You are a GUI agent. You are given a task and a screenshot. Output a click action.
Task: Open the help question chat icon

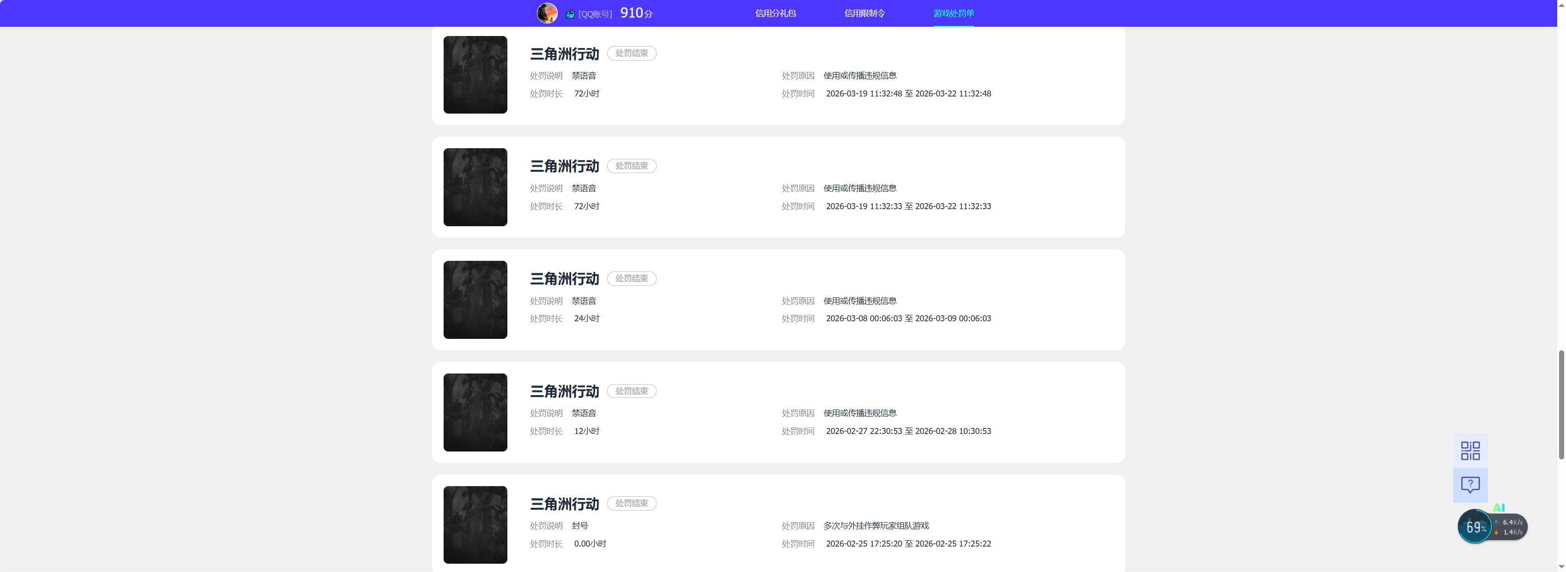1470,485
